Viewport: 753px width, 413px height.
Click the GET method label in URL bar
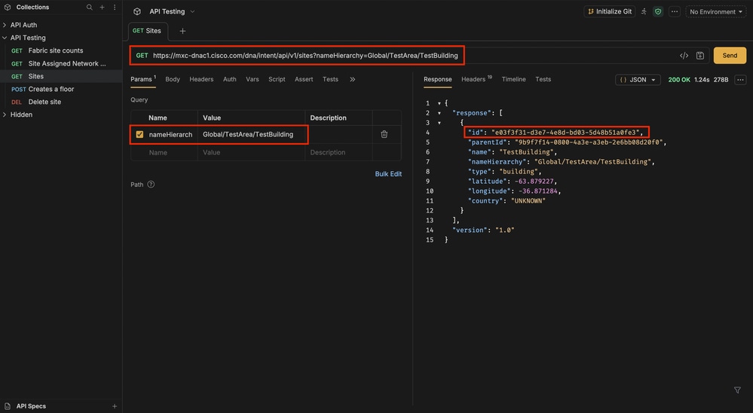coord(142,56)
